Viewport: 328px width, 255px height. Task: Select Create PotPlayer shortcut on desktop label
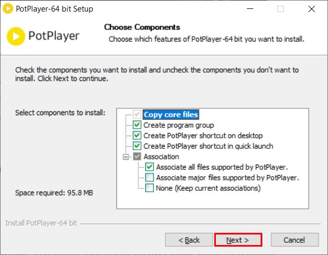click(x=203, y=136)
